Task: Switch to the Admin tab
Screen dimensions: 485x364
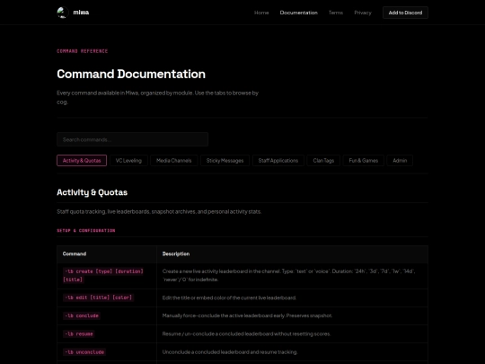Action: [x=400, y=161]
